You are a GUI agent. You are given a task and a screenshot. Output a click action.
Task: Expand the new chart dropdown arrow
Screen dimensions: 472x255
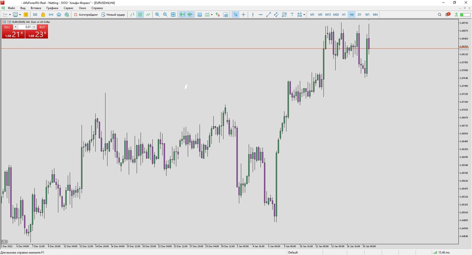click(10, 15)
